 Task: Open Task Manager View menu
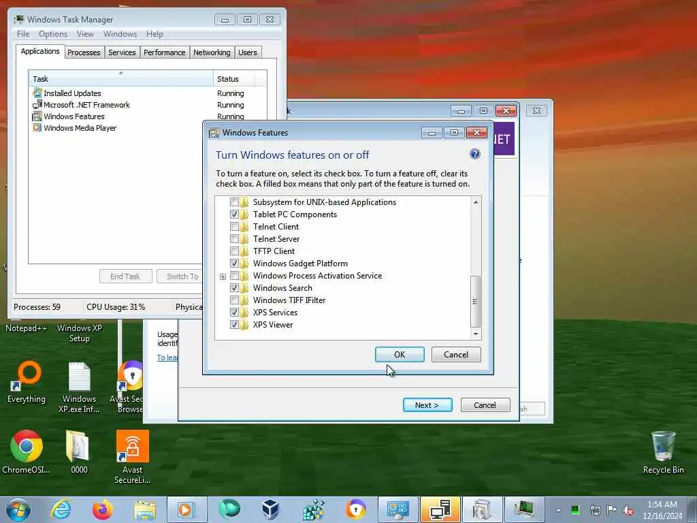point(85,34)
